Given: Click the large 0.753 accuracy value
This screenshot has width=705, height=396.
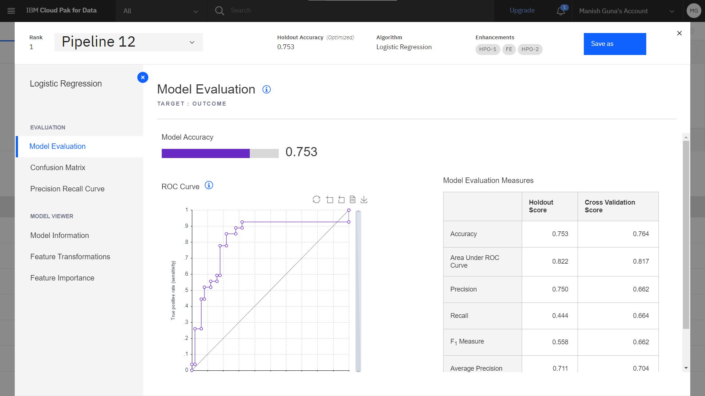Looking at the screenshot, I should point(301,152).
